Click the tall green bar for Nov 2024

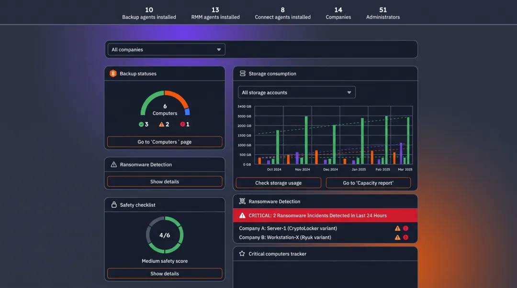click(306, 140)
